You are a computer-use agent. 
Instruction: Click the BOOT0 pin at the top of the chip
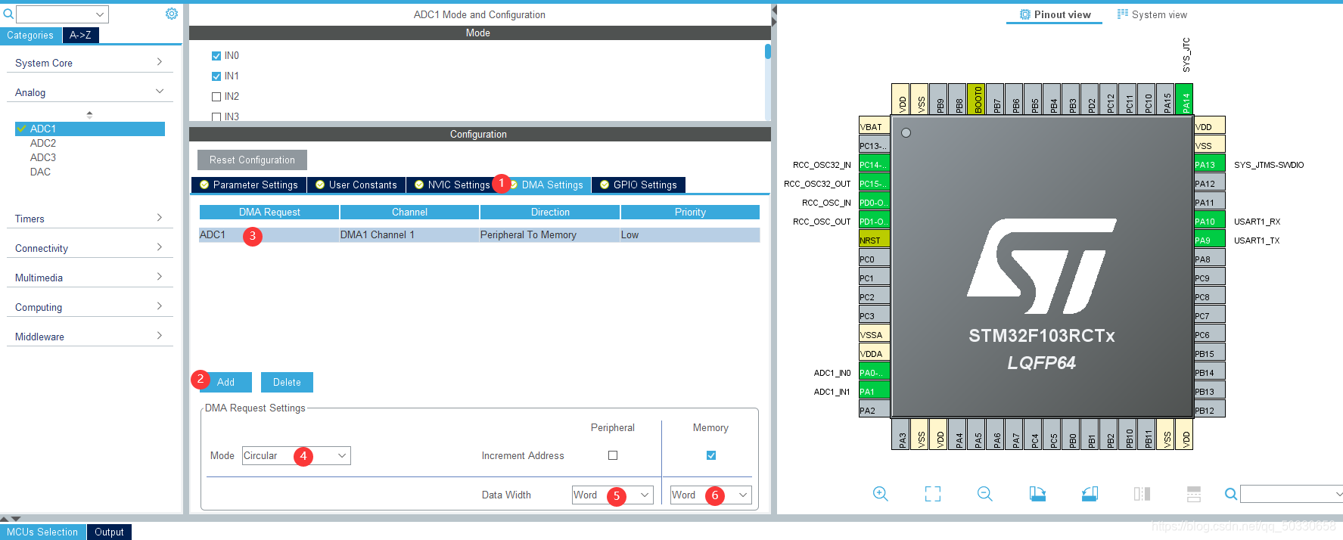(977, 99)
